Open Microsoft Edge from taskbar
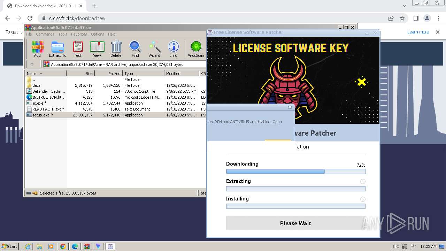 tap(75, 246)
